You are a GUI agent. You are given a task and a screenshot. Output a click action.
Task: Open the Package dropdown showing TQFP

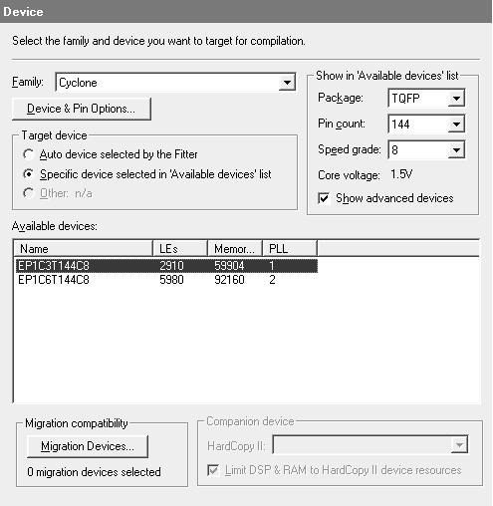[426, 98]
